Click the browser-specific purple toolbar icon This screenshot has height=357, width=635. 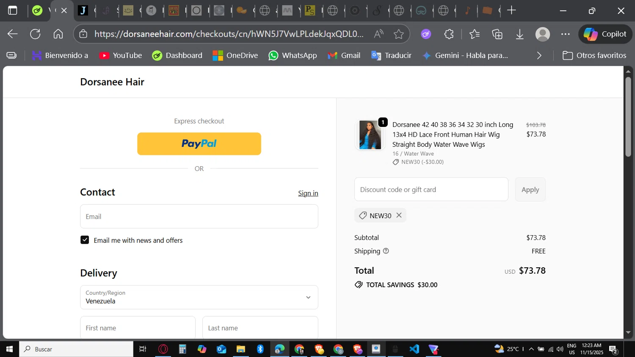click(426, 34)
